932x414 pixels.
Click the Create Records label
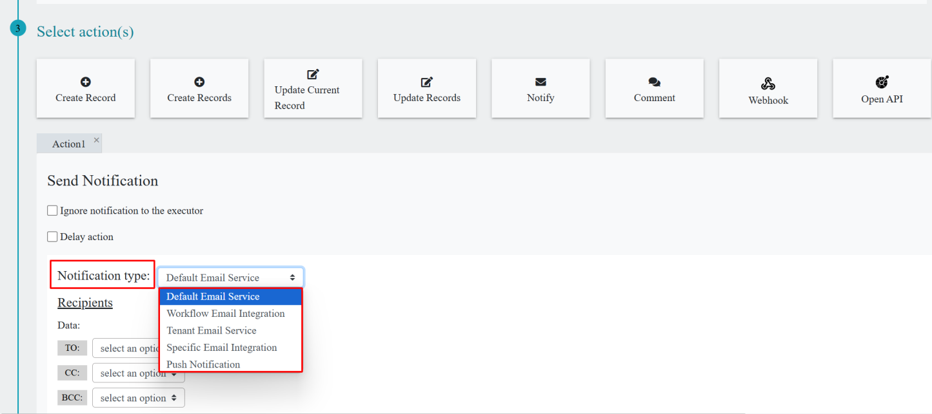point(199,98)
